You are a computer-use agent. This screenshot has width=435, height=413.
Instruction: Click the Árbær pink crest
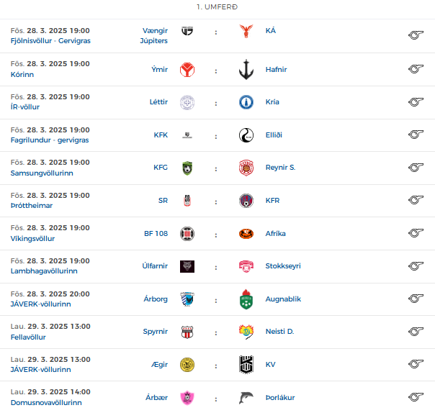click(x=187, y=398)
